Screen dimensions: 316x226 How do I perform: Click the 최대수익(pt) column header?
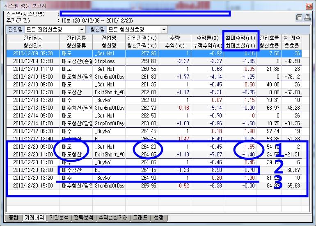(240, 38)
